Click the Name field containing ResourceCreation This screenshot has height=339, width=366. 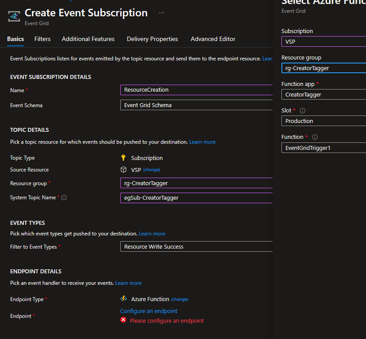196,90
